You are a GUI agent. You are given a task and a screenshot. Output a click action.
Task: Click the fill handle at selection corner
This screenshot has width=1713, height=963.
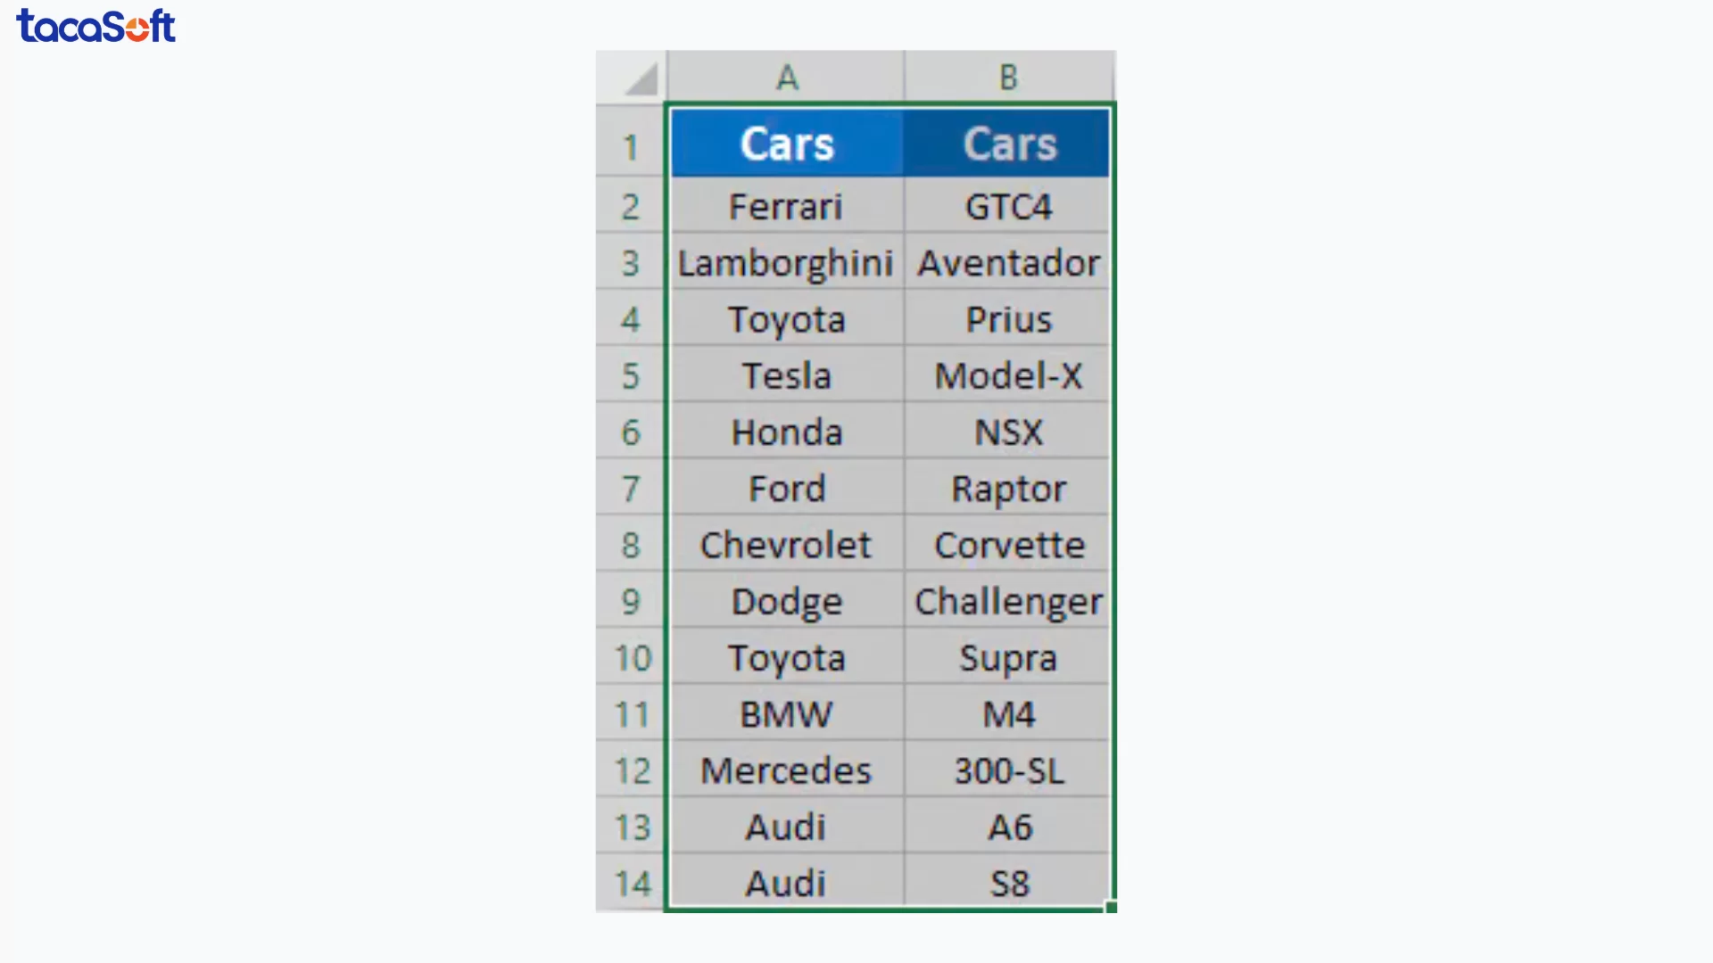(1111, 907)
